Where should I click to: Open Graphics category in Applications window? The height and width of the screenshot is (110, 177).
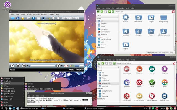(x=165, y=70)
